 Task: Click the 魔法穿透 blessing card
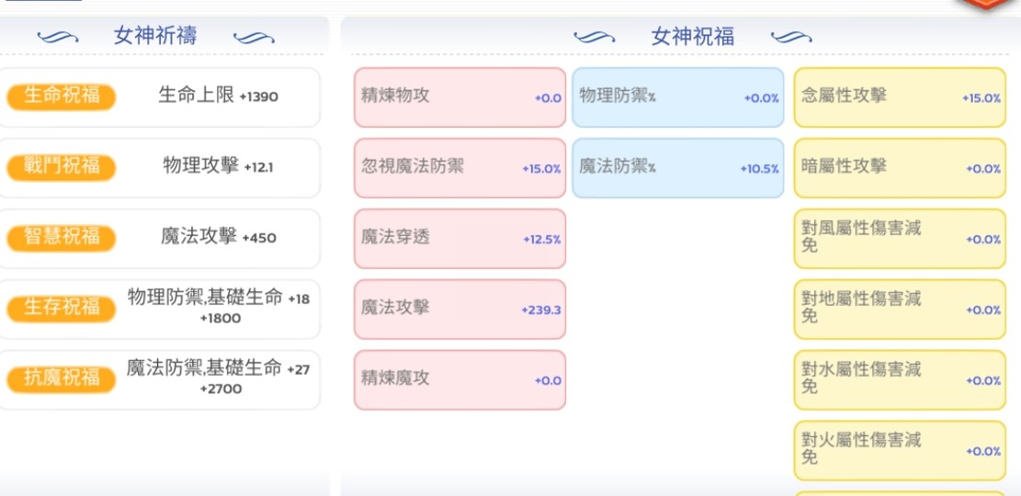[459, 239]
